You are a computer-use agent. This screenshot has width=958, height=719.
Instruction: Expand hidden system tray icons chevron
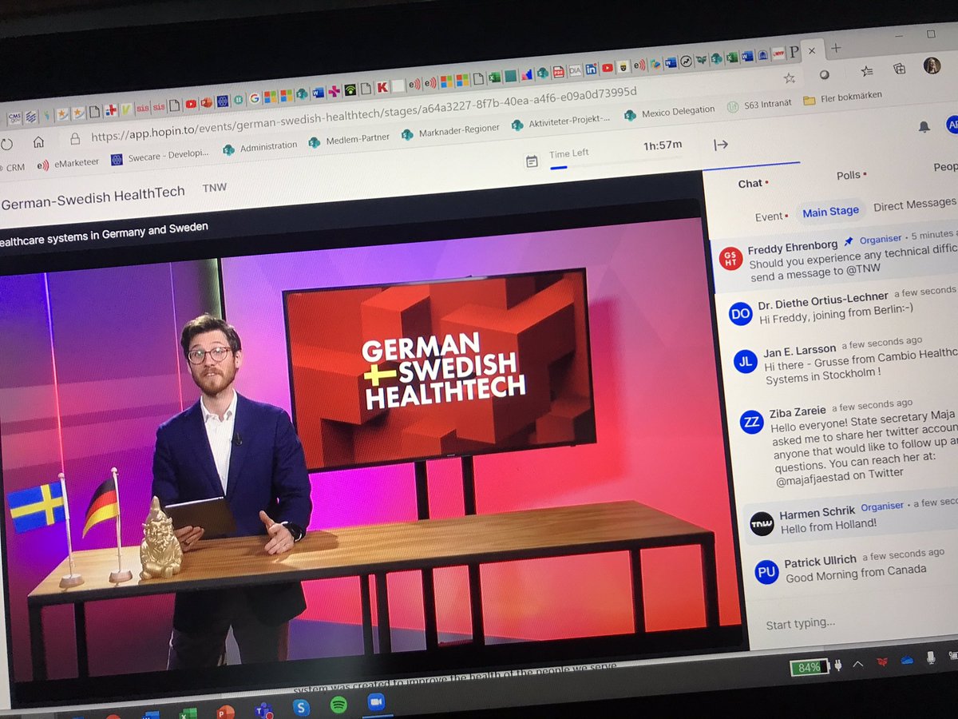[858, 664]
